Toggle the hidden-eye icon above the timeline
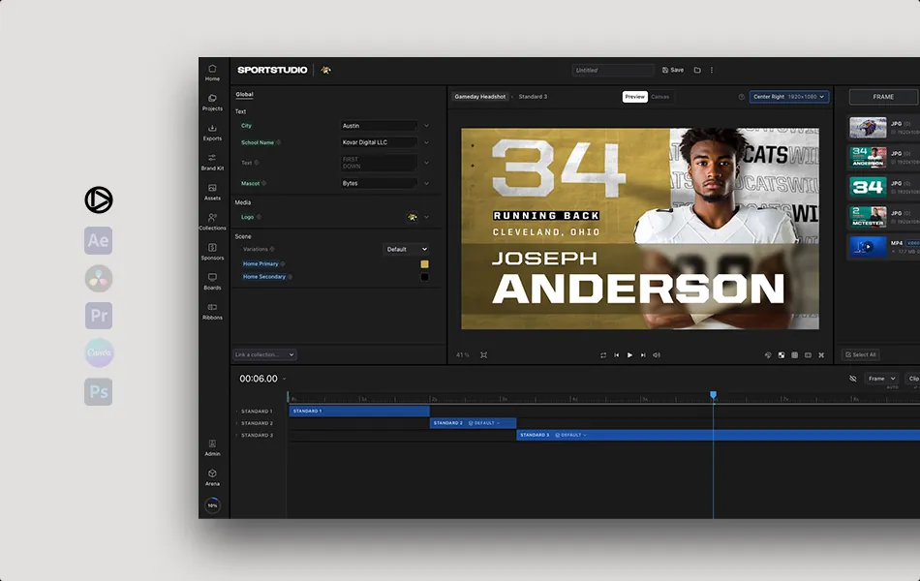The height and width of the screenshot is (581, 920). pos(853,379)
